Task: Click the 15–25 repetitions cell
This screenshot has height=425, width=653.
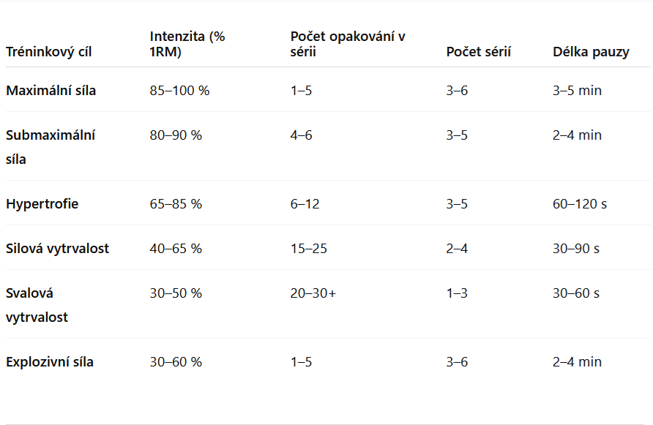Action: (x=308, y=249)
